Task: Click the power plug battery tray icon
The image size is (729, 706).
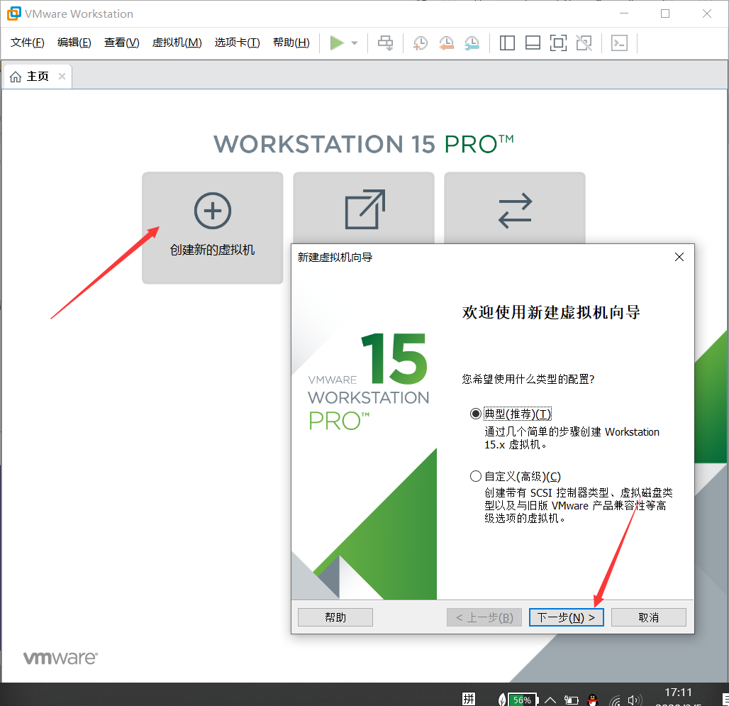Action: [x=572, y=700]
